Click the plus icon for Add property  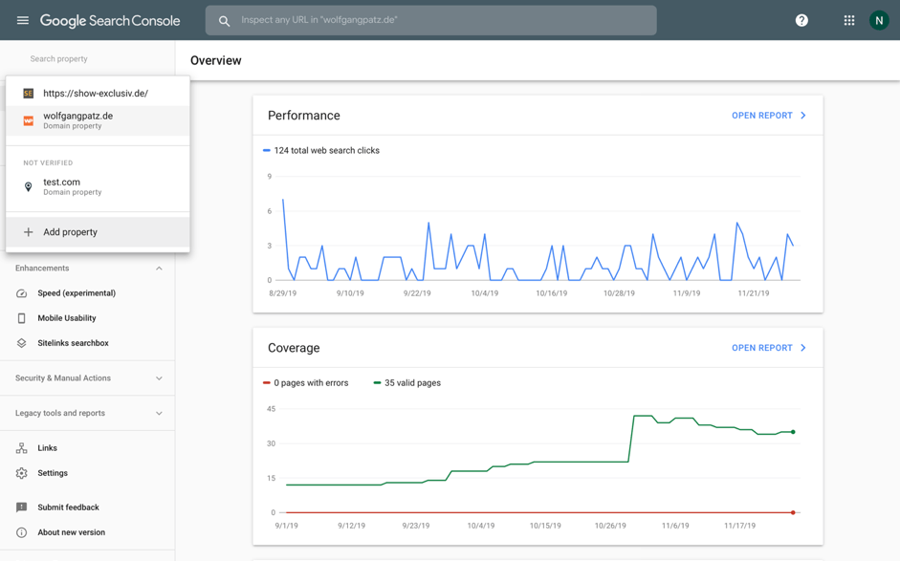[28, 231]
